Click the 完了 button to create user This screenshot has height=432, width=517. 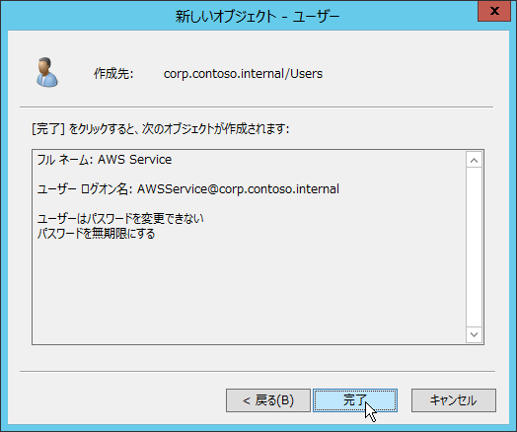(355, 400)
